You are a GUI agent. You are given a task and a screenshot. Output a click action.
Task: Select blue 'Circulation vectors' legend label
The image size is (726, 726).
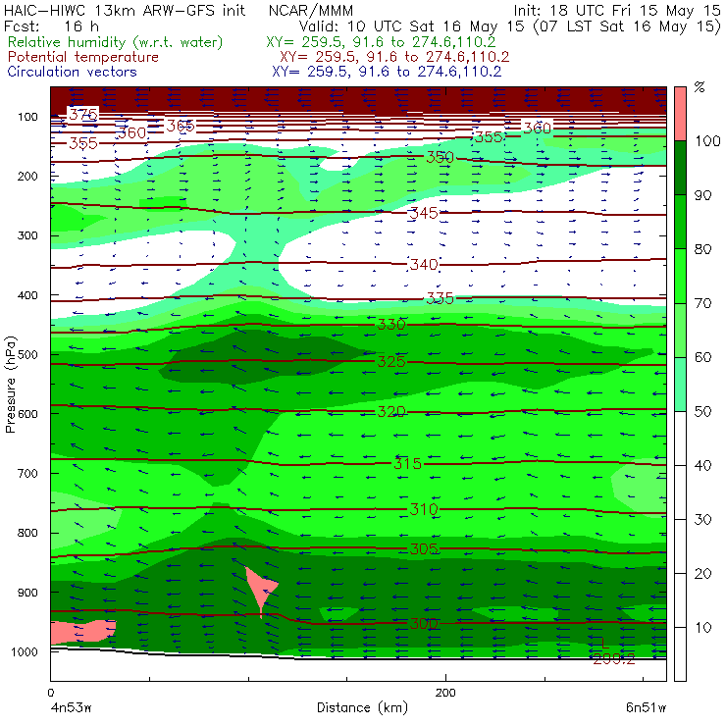[x=73, y=72]
